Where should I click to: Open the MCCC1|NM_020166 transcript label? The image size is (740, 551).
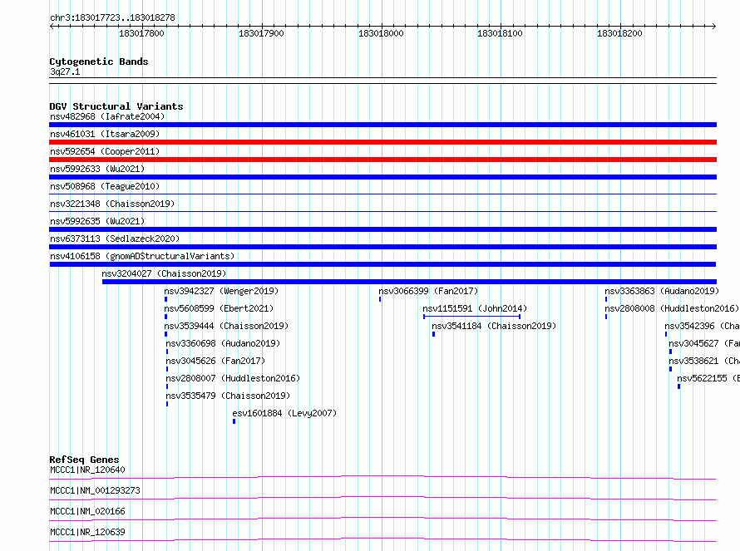(x=88, y=511)
